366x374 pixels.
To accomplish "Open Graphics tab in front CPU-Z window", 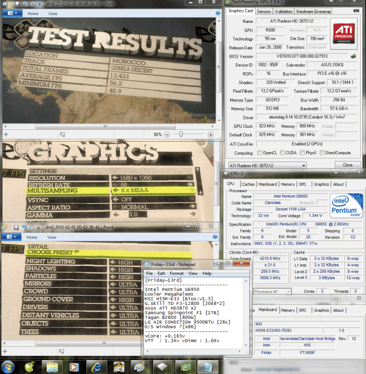I will pos(321,184).
